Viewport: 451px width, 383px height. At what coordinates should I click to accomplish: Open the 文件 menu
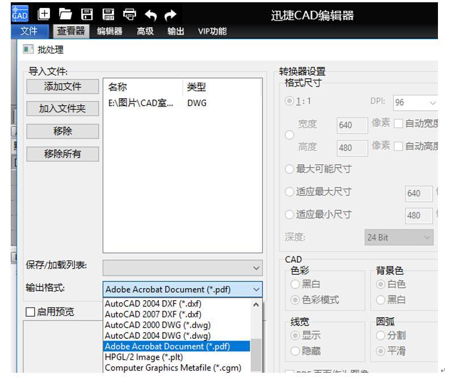click(x=29, y=31)
